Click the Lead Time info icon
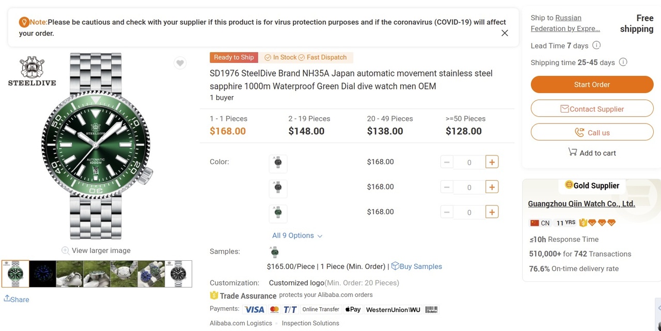This screenshot has height=331, width=661. pos(596,45)
